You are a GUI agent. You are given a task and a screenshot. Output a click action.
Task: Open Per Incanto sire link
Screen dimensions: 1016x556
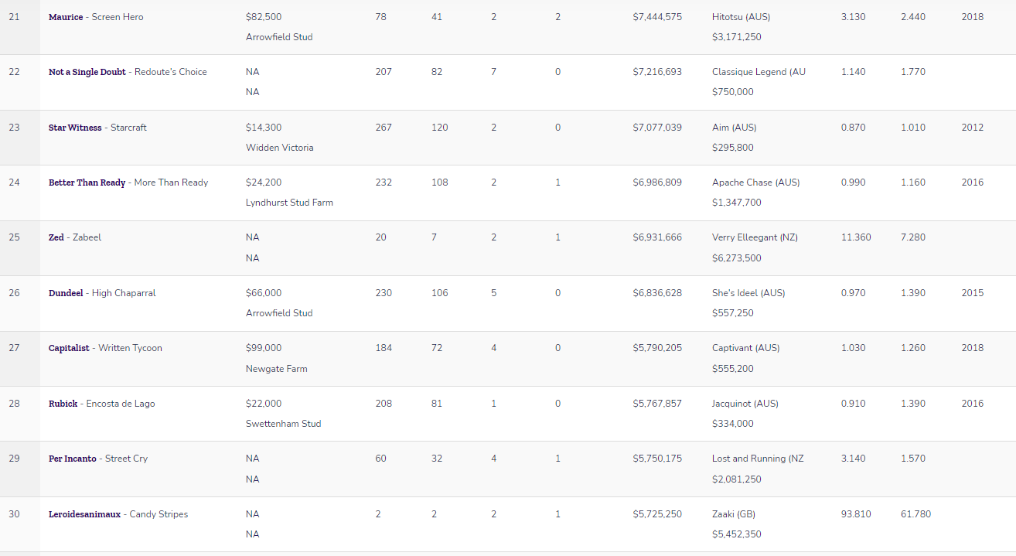coord(73,459)
